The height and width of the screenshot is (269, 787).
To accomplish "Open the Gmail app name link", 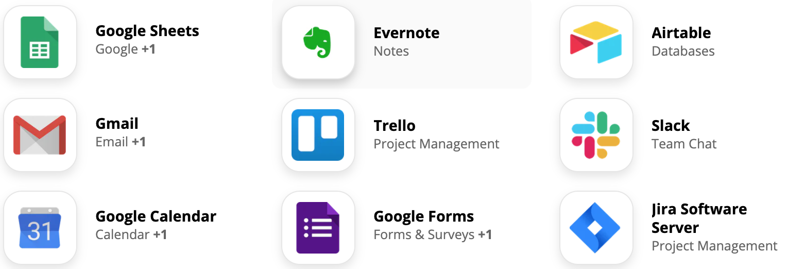I will pyautogui.click(x=117, y=124).
